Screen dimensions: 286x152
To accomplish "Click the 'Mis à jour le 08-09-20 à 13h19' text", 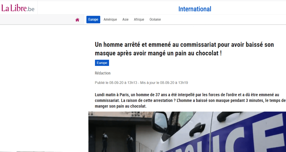I will pyautogui.click(x=164, y=83).
